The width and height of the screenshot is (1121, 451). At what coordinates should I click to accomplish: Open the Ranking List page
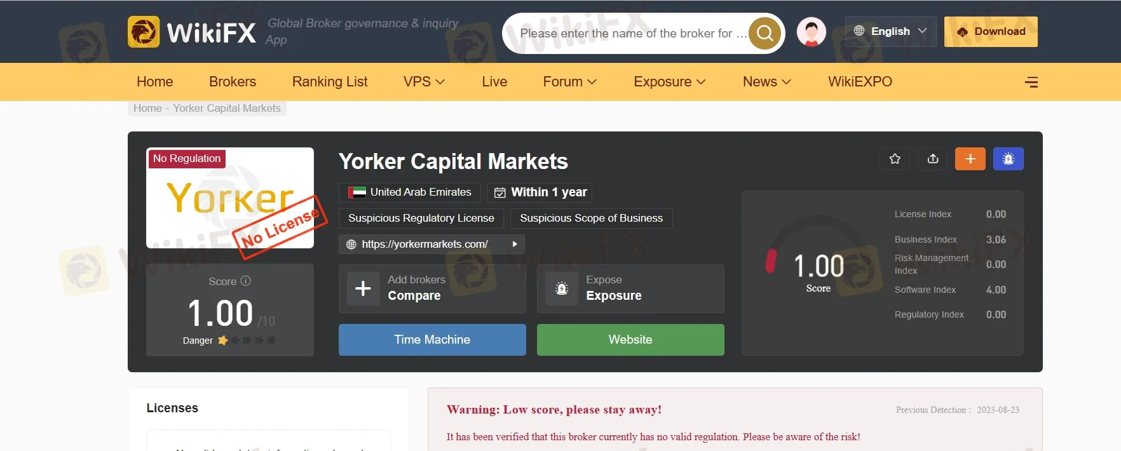330,82
